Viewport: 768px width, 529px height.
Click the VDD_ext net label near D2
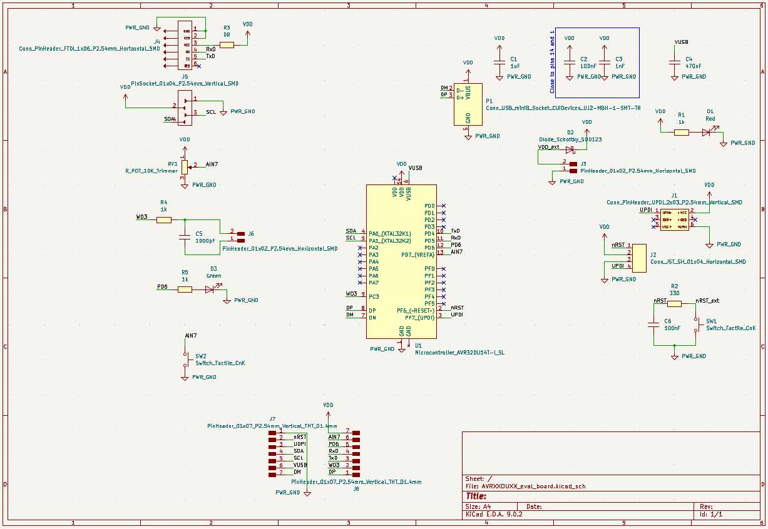pos(548,146)
